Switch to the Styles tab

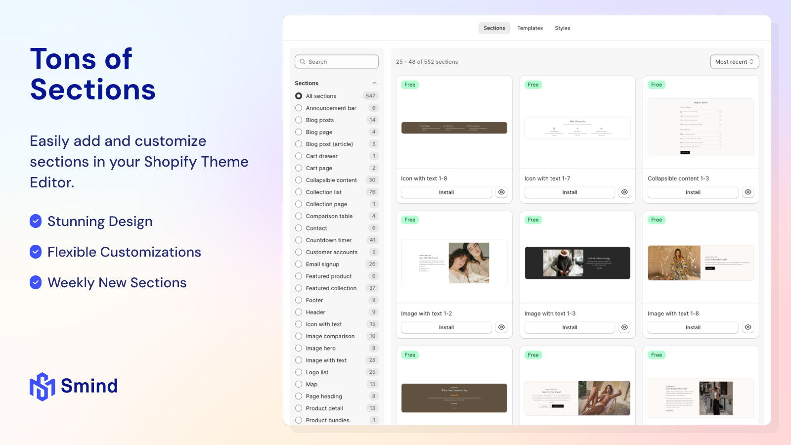563,28
